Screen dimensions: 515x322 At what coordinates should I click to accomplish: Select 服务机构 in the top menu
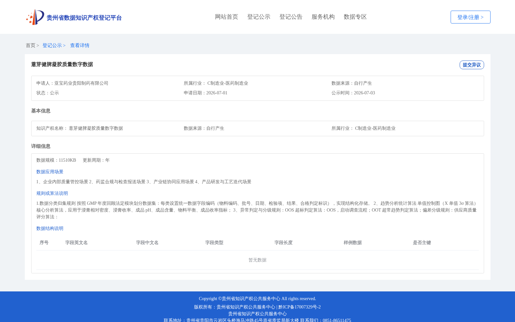323,17
